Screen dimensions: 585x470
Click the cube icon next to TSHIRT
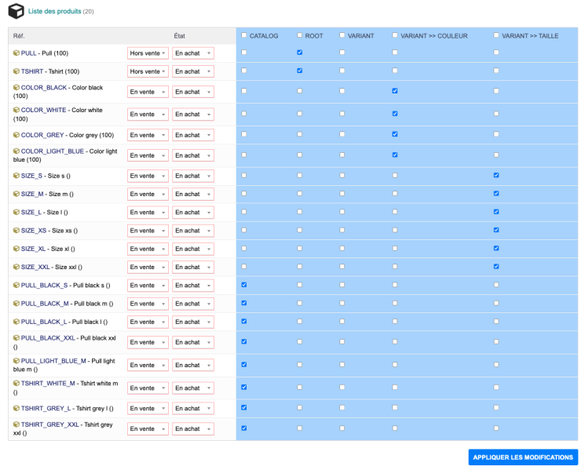click(x=16, y=71)
